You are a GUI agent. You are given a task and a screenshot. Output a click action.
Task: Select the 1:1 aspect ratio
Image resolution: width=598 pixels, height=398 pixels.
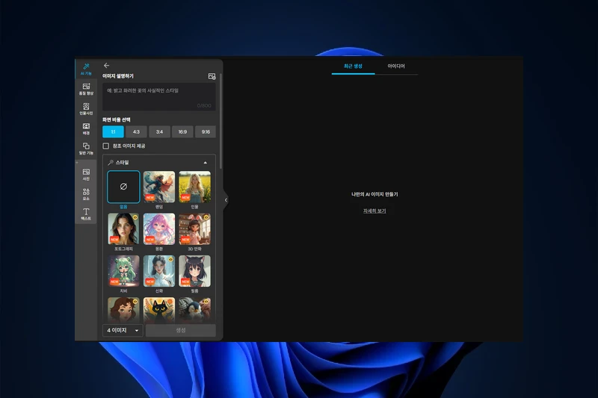tap(114, 131)
